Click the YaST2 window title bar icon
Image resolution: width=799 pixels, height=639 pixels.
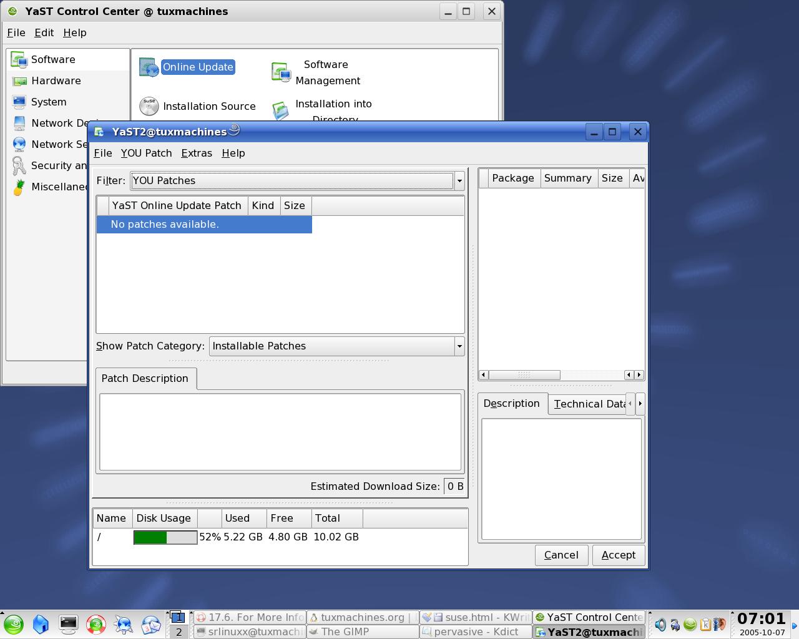[99, 132]
